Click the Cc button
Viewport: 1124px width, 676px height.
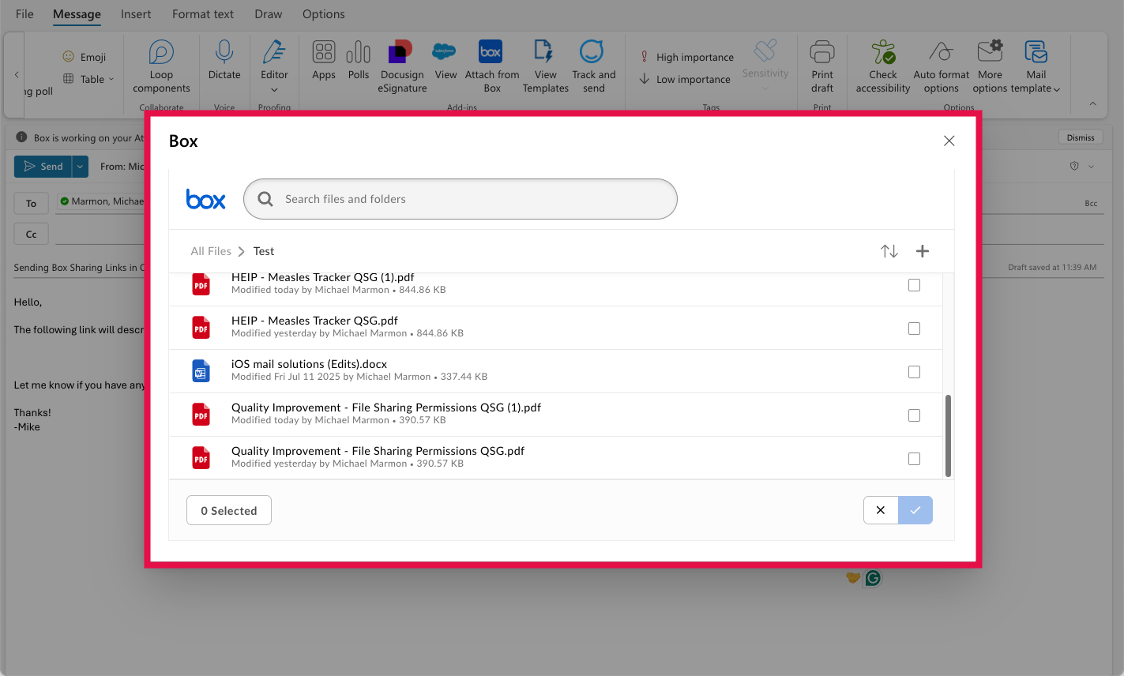click(x=32, y=235)
